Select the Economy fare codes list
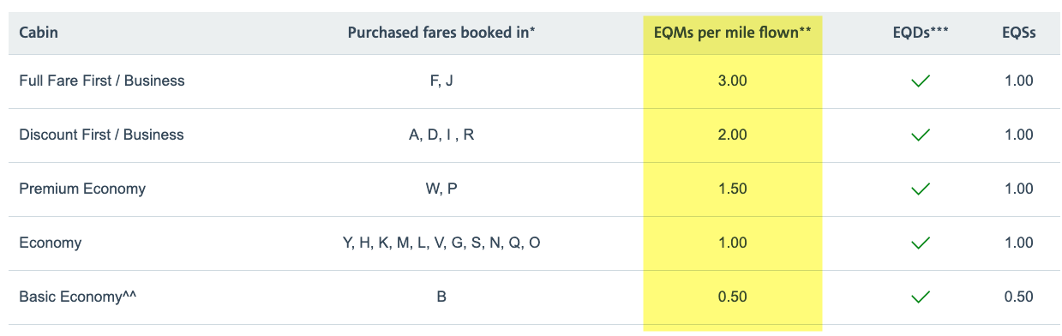Screen dimensions: 1062x336 (x=441, y=243)
